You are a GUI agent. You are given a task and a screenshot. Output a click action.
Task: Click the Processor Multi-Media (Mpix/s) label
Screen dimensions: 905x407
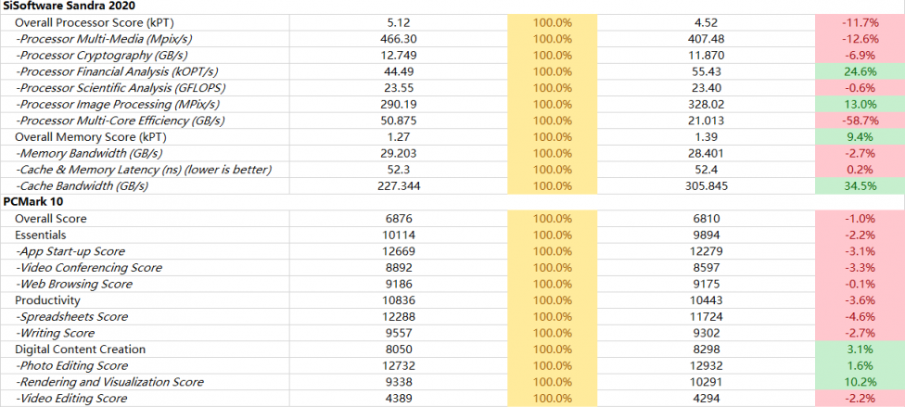(104, 39)
